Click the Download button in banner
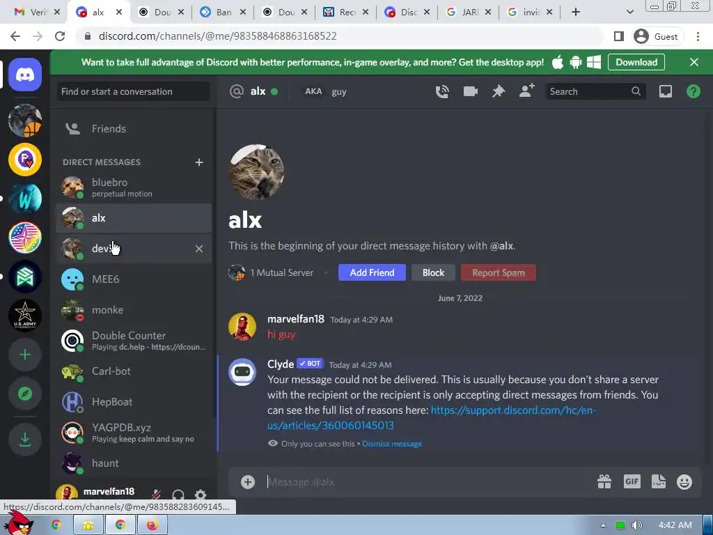Screen dimensions: 713x535 pos(636,62)
